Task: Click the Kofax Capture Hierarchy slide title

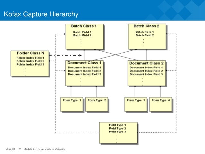Action: pyautogui.click(x=41, y=14)
